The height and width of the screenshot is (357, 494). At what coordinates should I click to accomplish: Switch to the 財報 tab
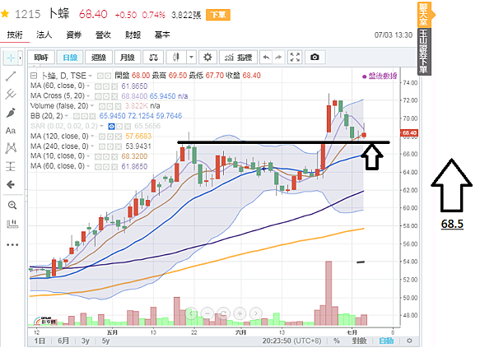pos(133,35)
